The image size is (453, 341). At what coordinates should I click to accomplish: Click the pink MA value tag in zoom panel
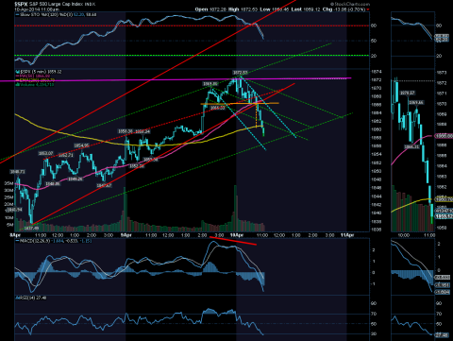click(x=444, y=136)
